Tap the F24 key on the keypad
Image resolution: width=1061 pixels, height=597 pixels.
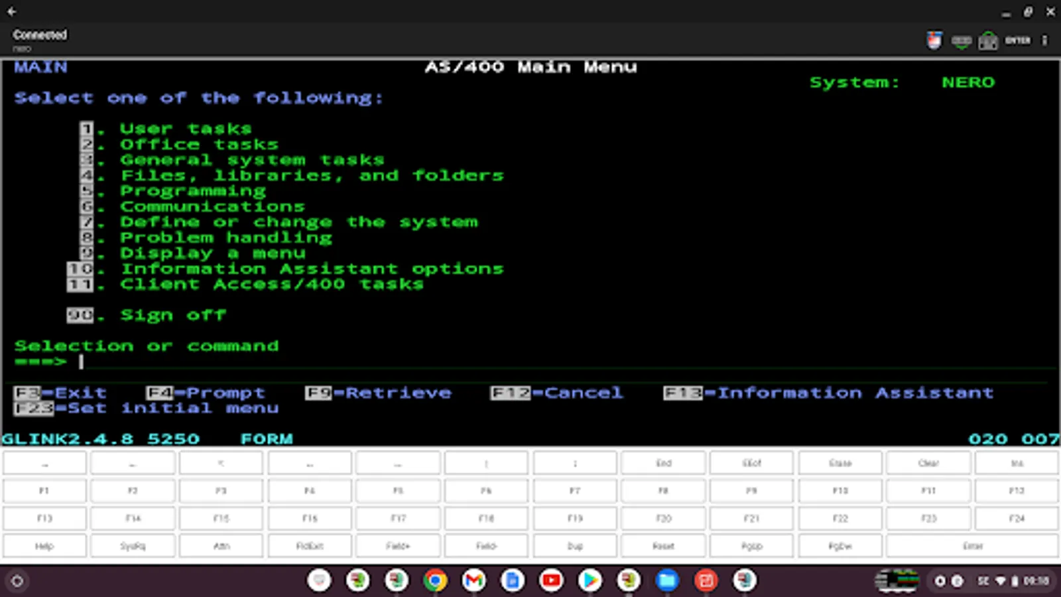pyautogui.click(x=1017, y=519)
